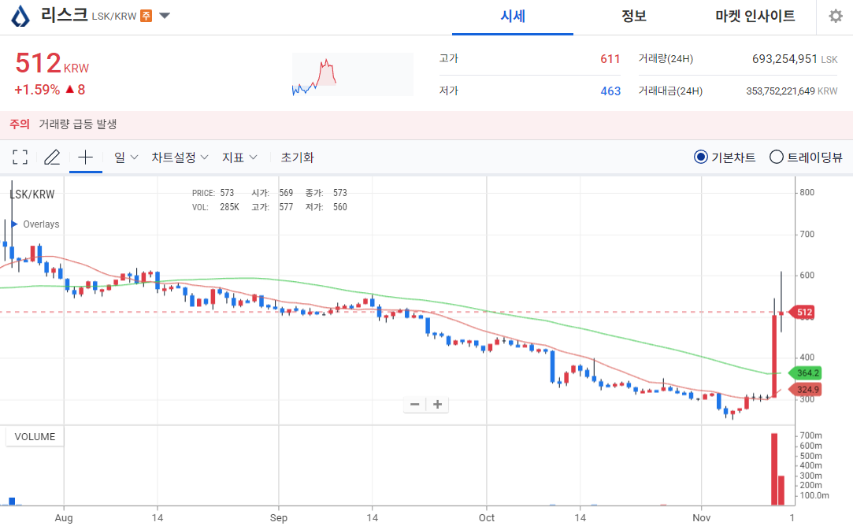Zoom out using the minus icon
Screen dimensions: 853x526
(x=414, y=404)
